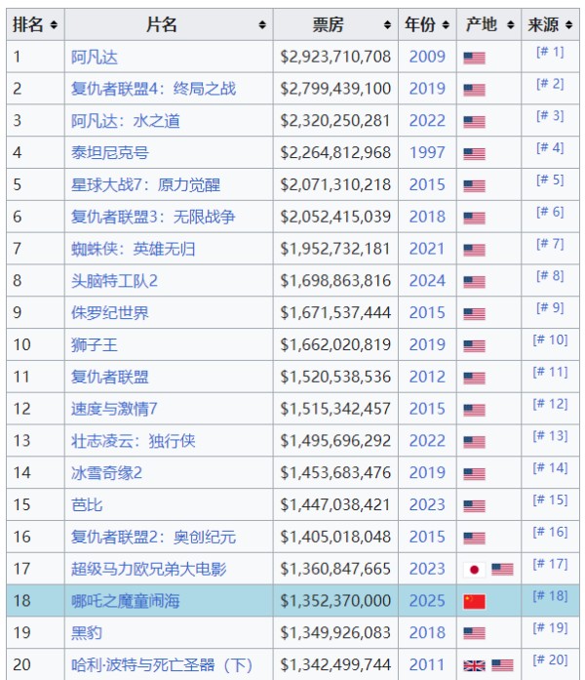Open the 头脑特工队2 link
The image size is (585, 680).
114,281
